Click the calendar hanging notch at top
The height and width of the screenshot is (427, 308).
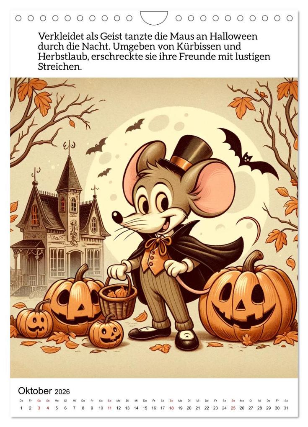click(x=154, y=18)
